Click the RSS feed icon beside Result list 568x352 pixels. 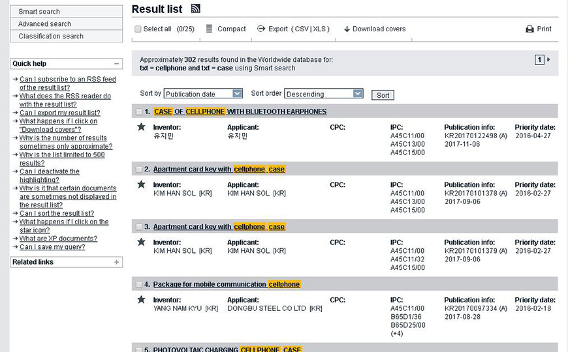[195, 8]
